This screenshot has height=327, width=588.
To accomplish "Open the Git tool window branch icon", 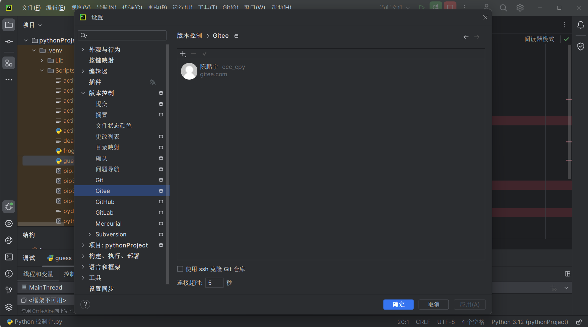I will (x=9, y=290).
